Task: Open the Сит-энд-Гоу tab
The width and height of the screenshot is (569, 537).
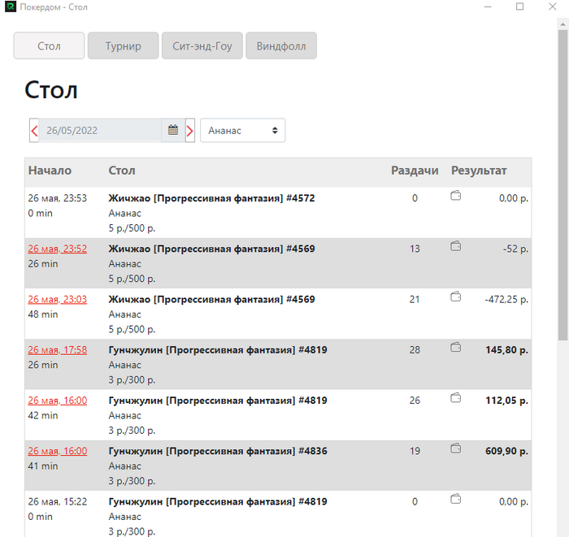Action: tap(202, 46)
